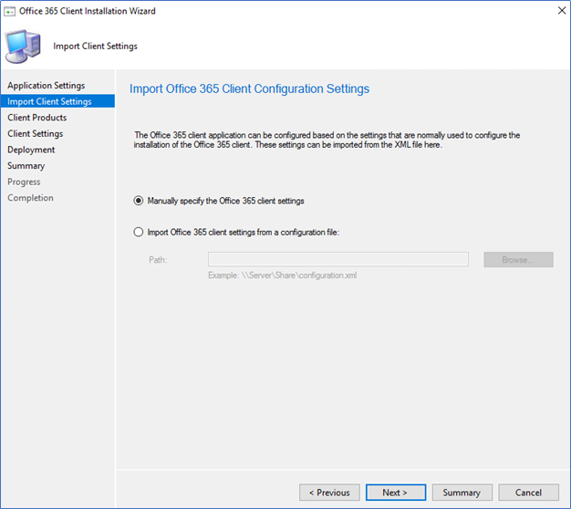Image resolution: width=571 pixels, height=509 pixels.
Task: Click the Office 365 description paragraph
Action: click(x=327, y=140)
